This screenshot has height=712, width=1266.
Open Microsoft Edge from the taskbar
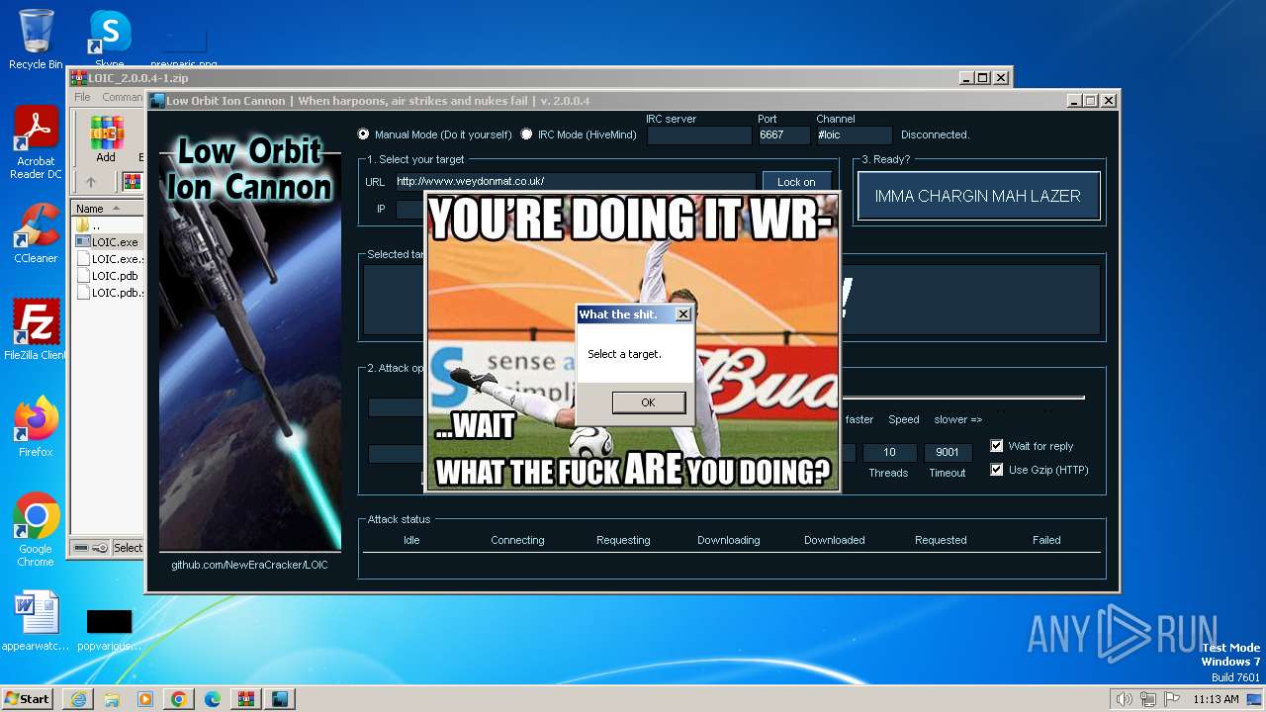pos(213,699)
